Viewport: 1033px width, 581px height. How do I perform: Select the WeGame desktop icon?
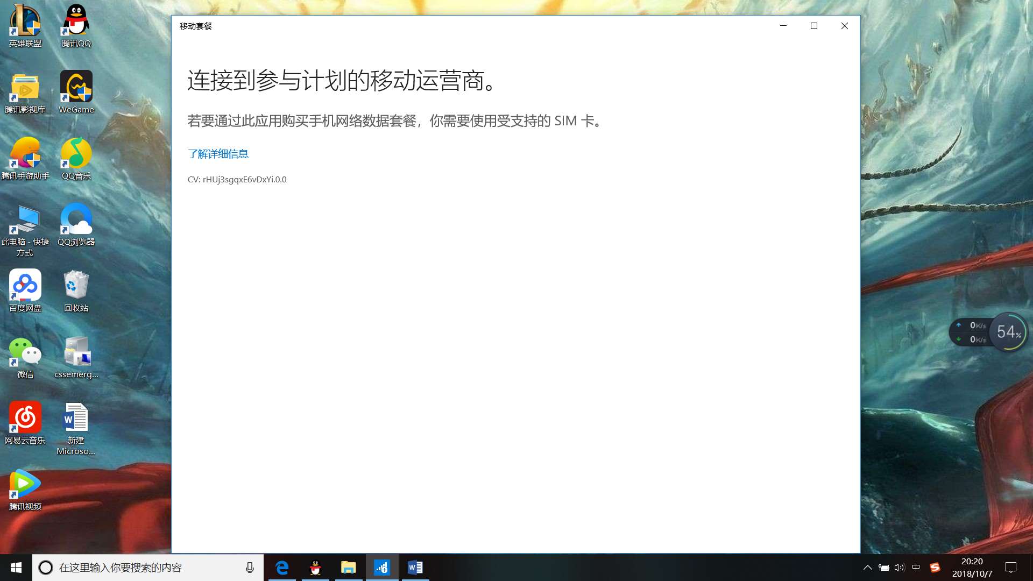[x=76, y=93]
